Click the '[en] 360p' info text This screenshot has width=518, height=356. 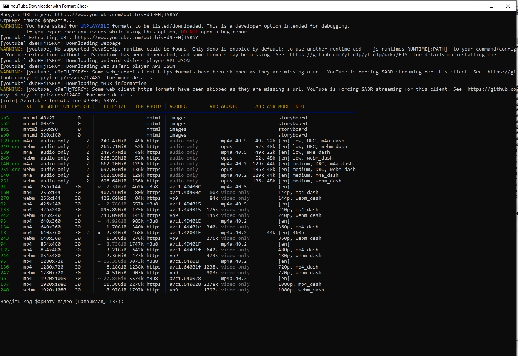pos(291,233)
